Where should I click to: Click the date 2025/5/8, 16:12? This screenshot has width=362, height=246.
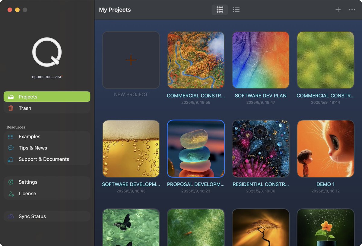(325, 191)
